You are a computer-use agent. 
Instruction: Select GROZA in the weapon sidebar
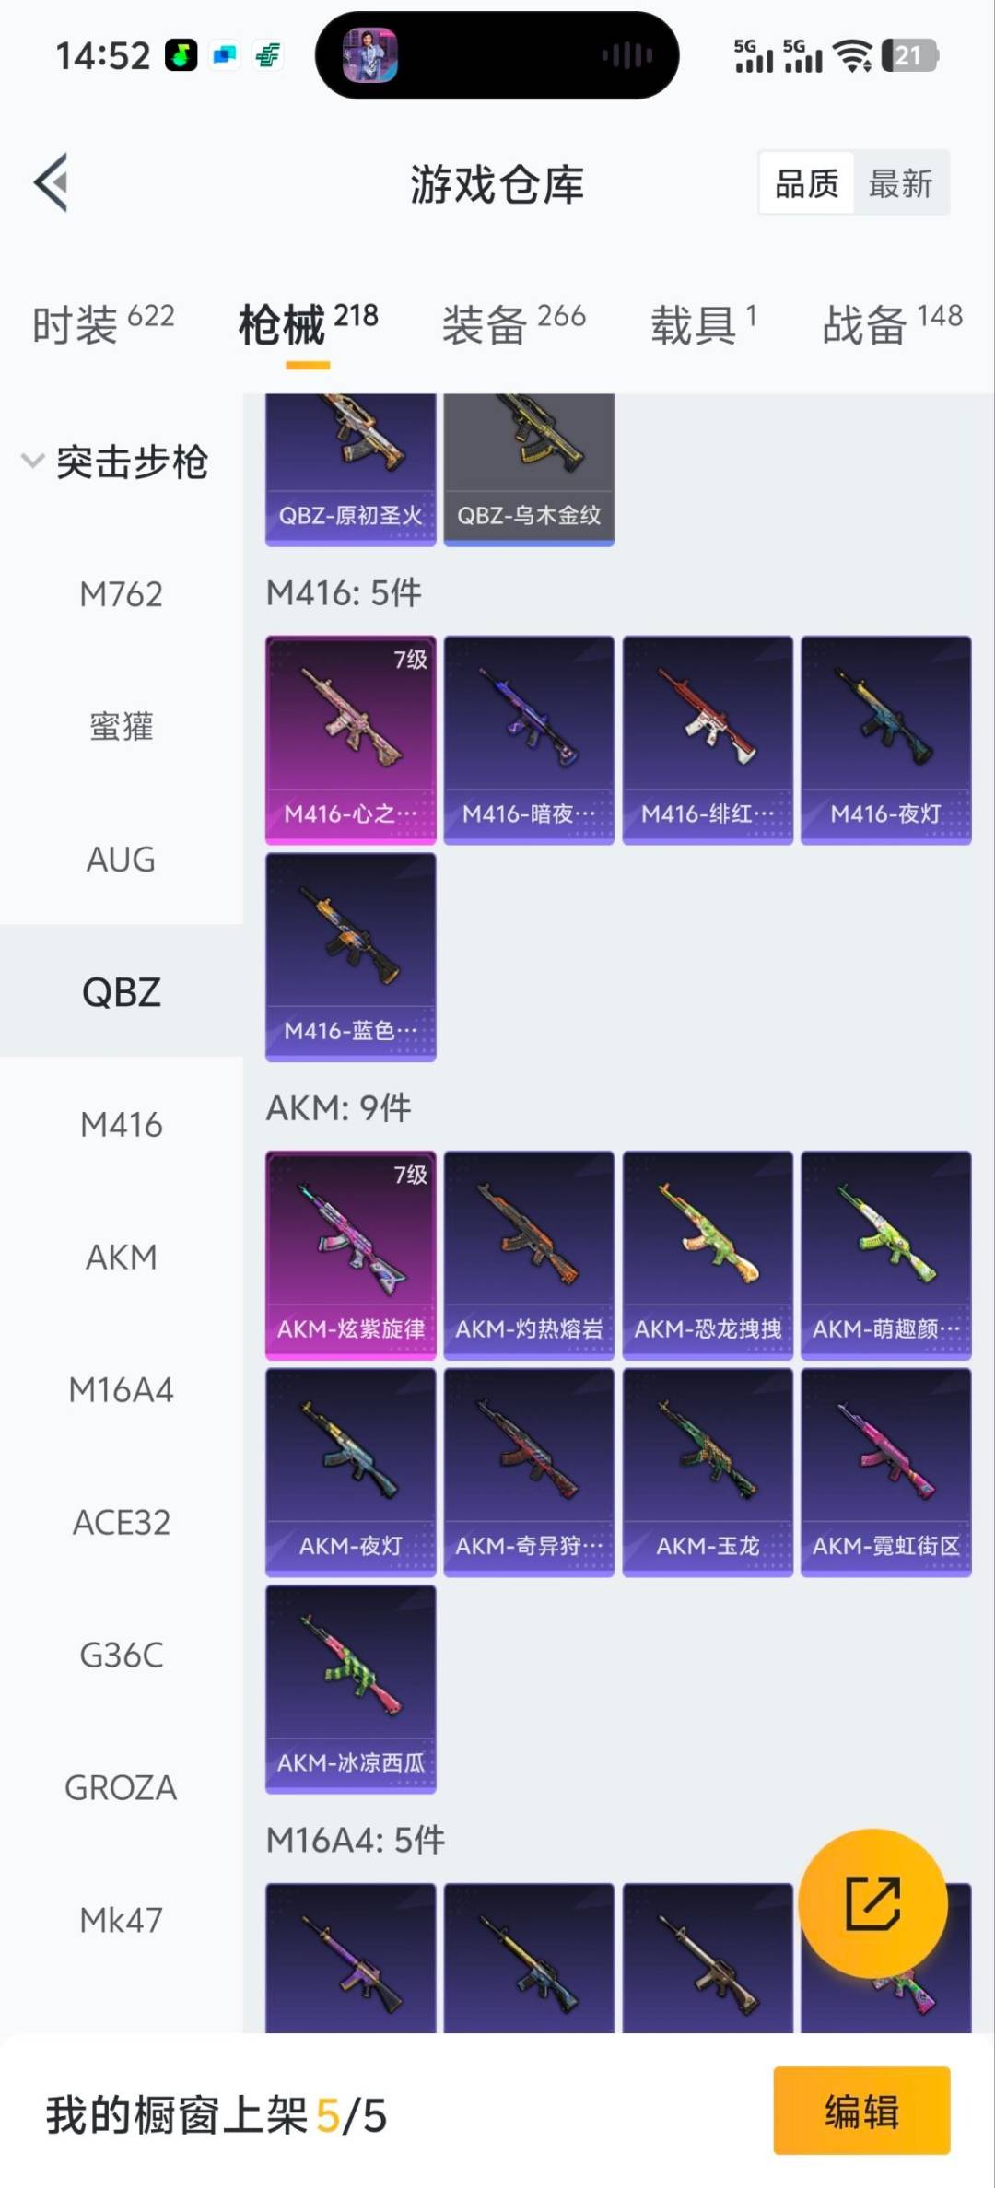pyautogui.click(x=122, y=1787)
